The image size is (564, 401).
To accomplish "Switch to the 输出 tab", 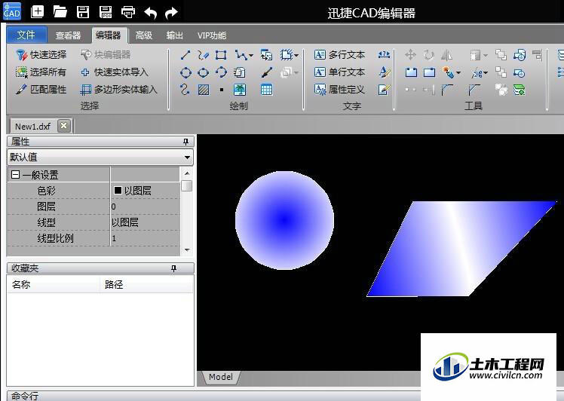I will 175,35.
